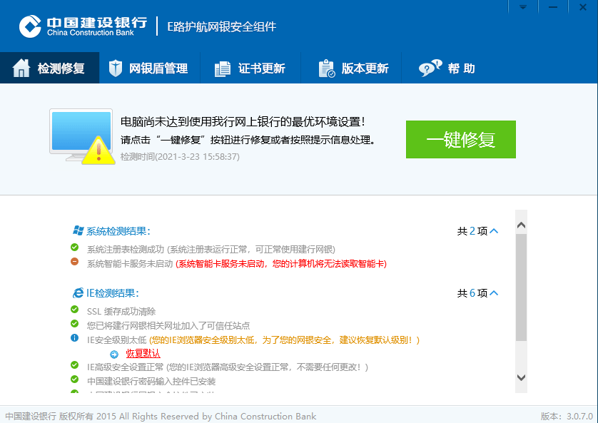
Task: Click the SSL 缓存成功清除 row text
Action: click(121, 311)
